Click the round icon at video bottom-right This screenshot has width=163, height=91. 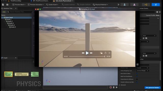pos(138,64)
